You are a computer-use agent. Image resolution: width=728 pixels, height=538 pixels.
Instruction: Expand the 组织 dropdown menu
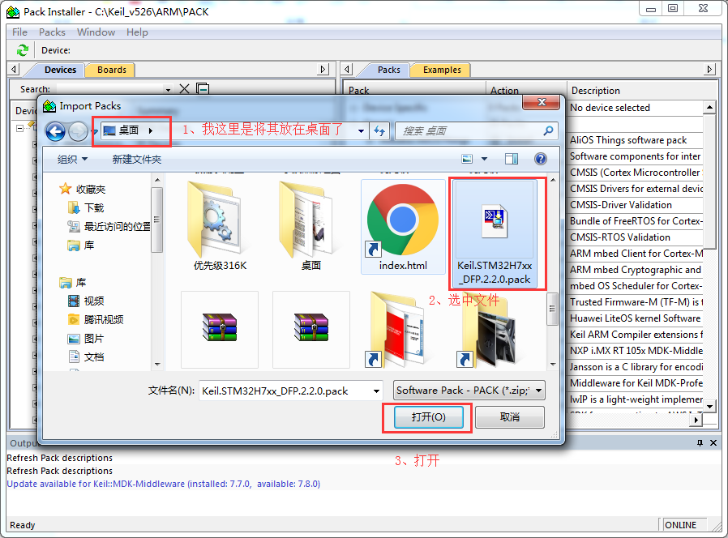71,160
